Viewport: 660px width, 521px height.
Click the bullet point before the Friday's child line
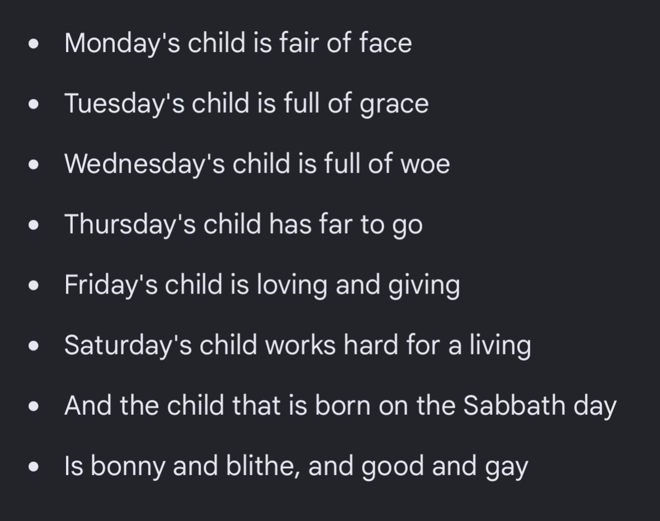coord(34,286)
